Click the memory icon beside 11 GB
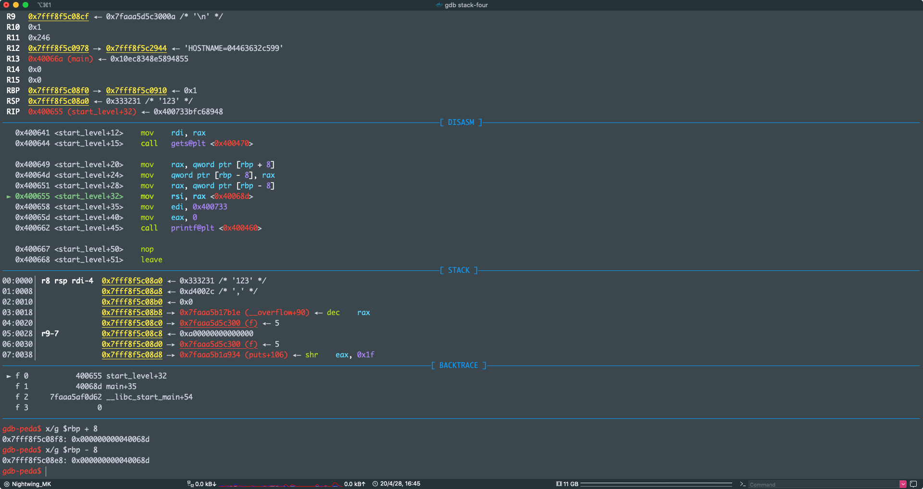Screen dimensions: 923x489 point(559,484)
